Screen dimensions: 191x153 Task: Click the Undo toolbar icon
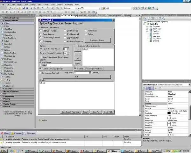[42, 8]
